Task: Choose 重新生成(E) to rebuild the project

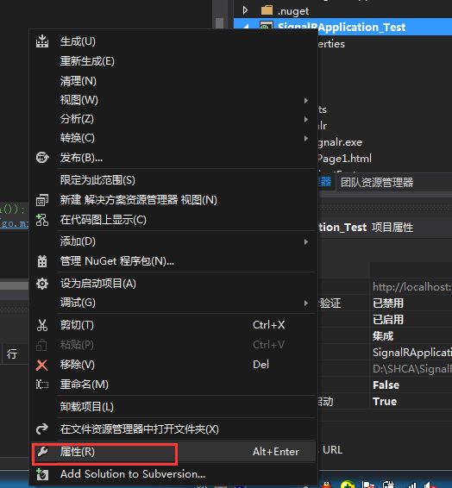Action: pyautogui.click(x=173, y=61)
